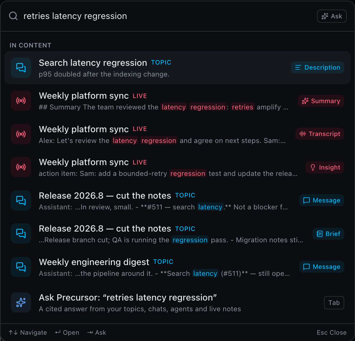Click snippet 'Assistant: ...In review, small. - **#511'
The image size is (355, 341).
click(x=163, y=207)
